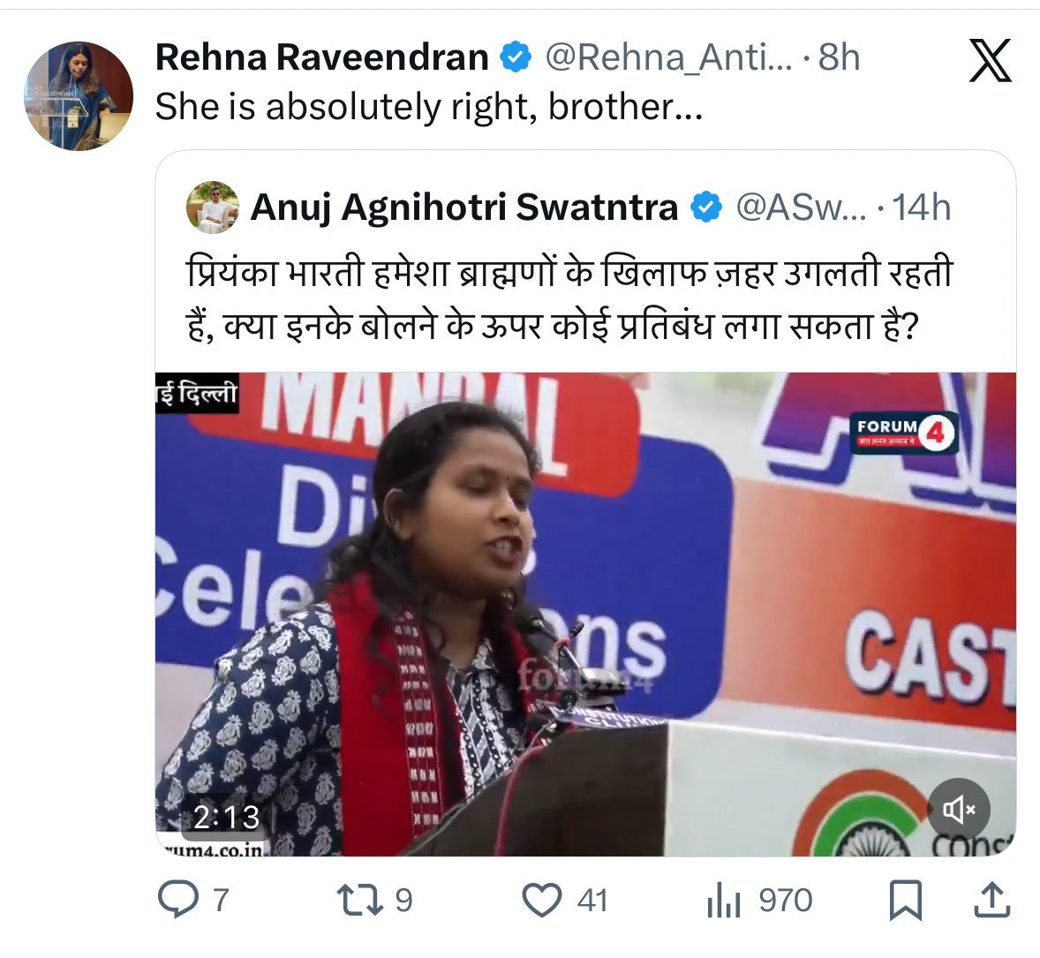Open view analytics bar chart icon
Image resolution: width=1040 pixels, height=958 pixels.
(x=724, y=901)
